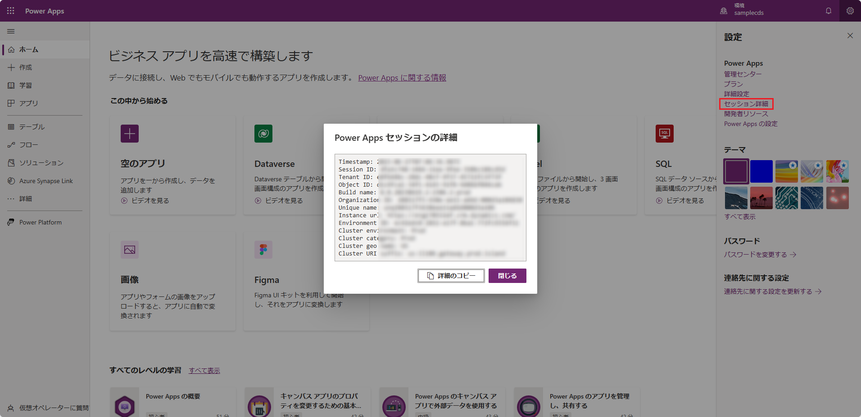This screenshot has width=861, height=417.
Task: Expand 詳細 more items in navigation
Action: click(25, 199)
